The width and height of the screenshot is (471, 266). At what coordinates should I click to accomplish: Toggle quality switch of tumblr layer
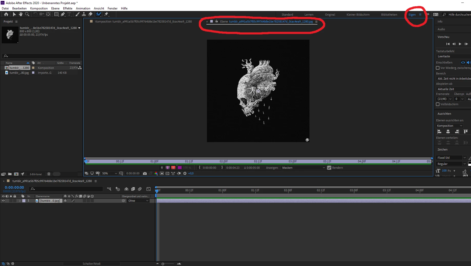pos(73,201)
